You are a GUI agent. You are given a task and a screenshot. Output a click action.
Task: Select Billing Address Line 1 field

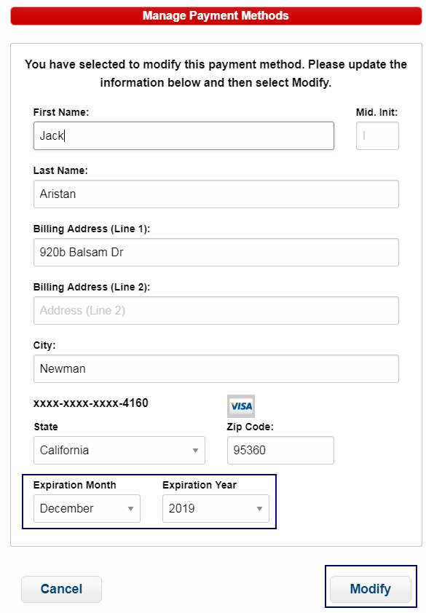pos(216,252)
